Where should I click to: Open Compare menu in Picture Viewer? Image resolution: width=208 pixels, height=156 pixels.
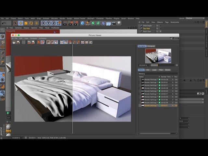[33, 38]
